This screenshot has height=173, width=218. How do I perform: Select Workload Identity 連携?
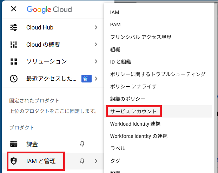[135, 124]
